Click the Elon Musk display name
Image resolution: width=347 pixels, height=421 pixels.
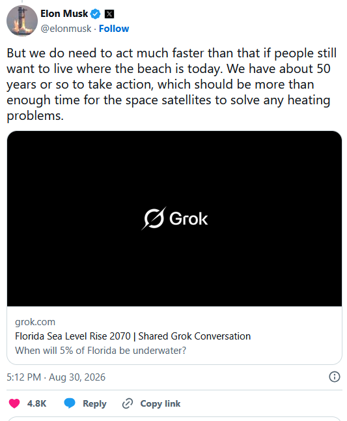click(64, 14)
